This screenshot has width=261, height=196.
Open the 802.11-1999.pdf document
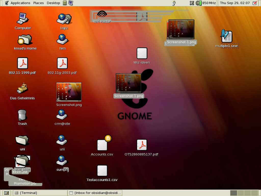tap(22, 63)
